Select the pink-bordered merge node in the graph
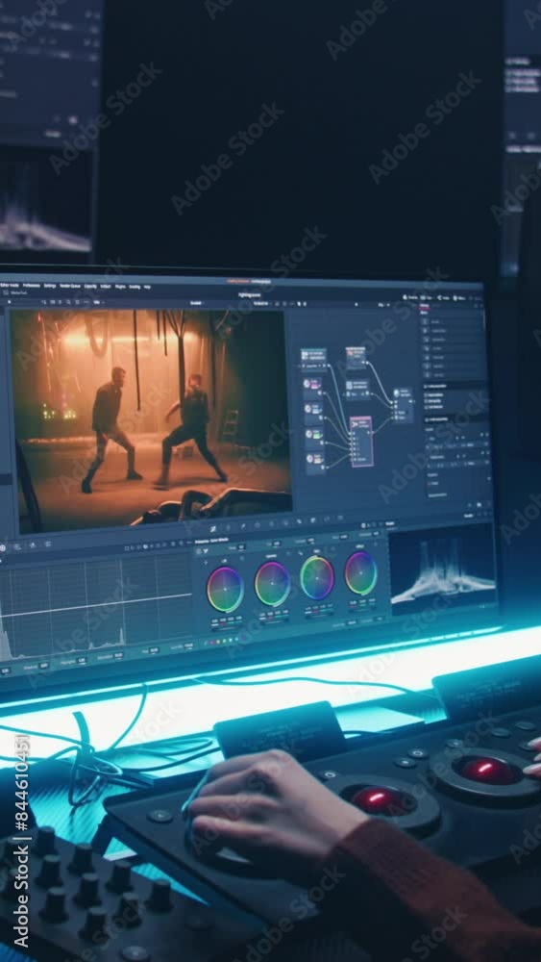 [361, 442]
